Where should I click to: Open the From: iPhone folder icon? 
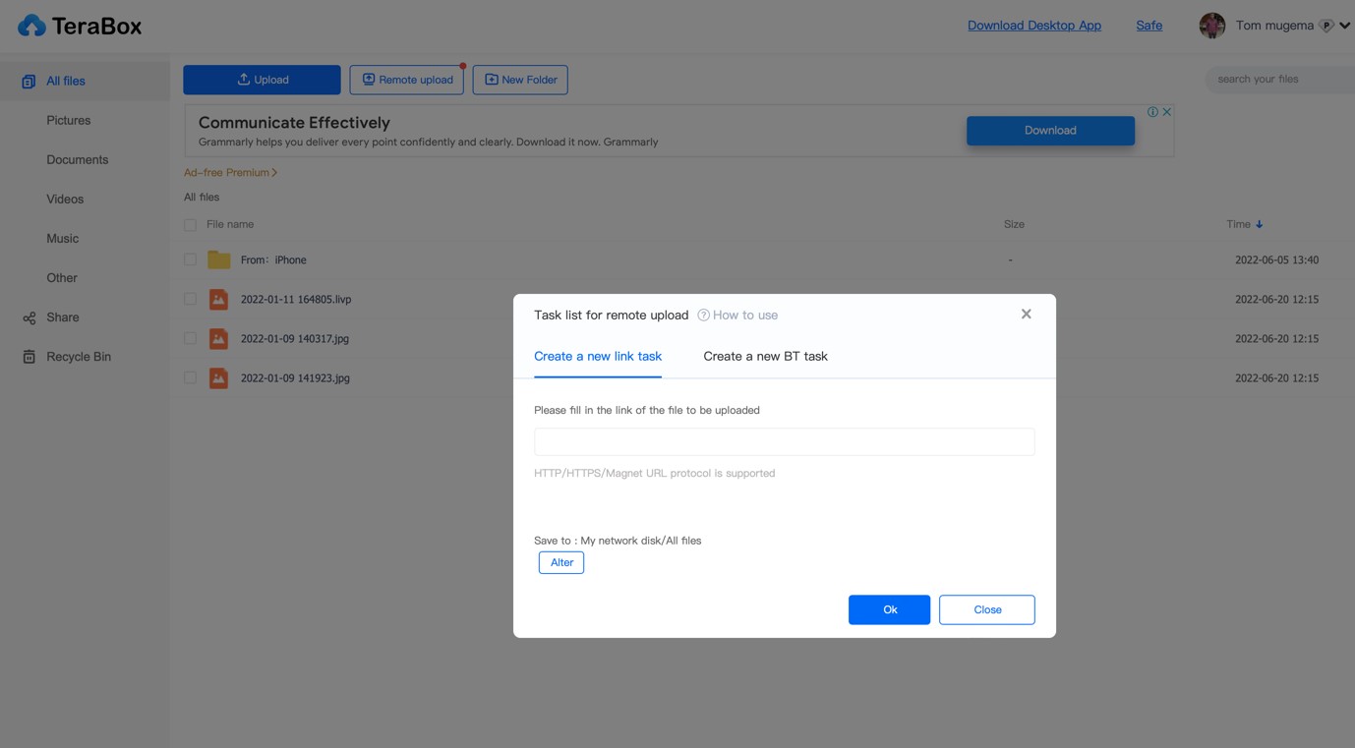click(217, 259)
